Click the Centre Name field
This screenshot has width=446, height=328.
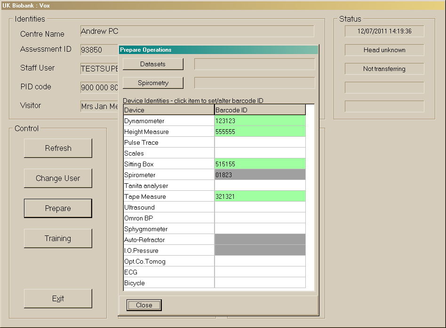pos(197,31)
